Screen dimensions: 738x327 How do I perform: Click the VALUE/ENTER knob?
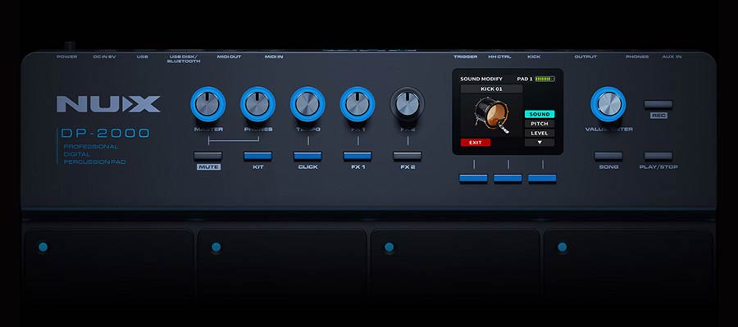pos(608,104)
